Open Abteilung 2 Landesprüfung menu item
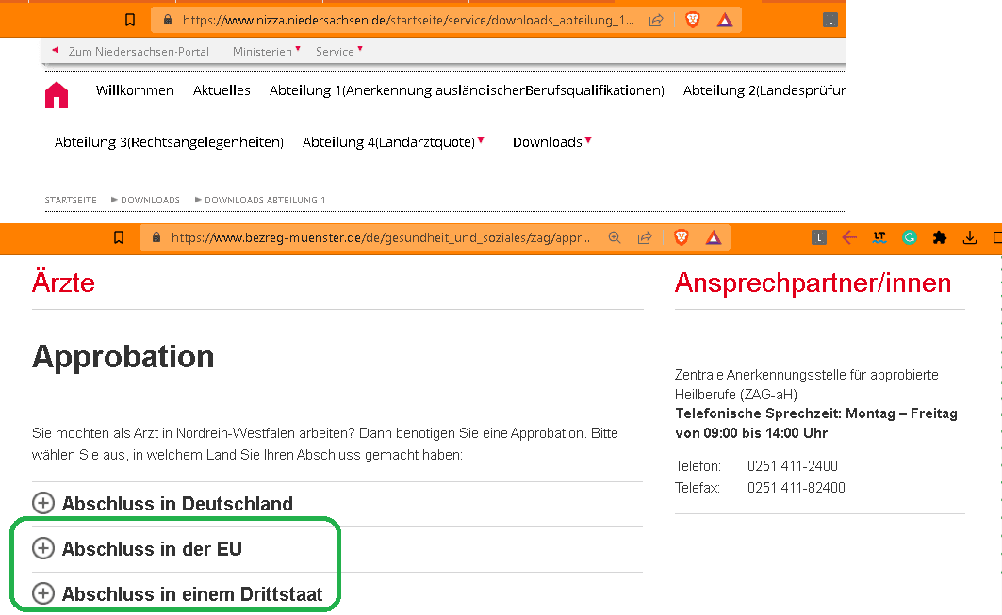The image size is (1002, 615). (x=764, y=90)
